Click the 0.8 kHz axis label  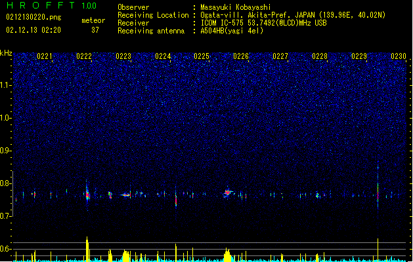click(6, 183)
